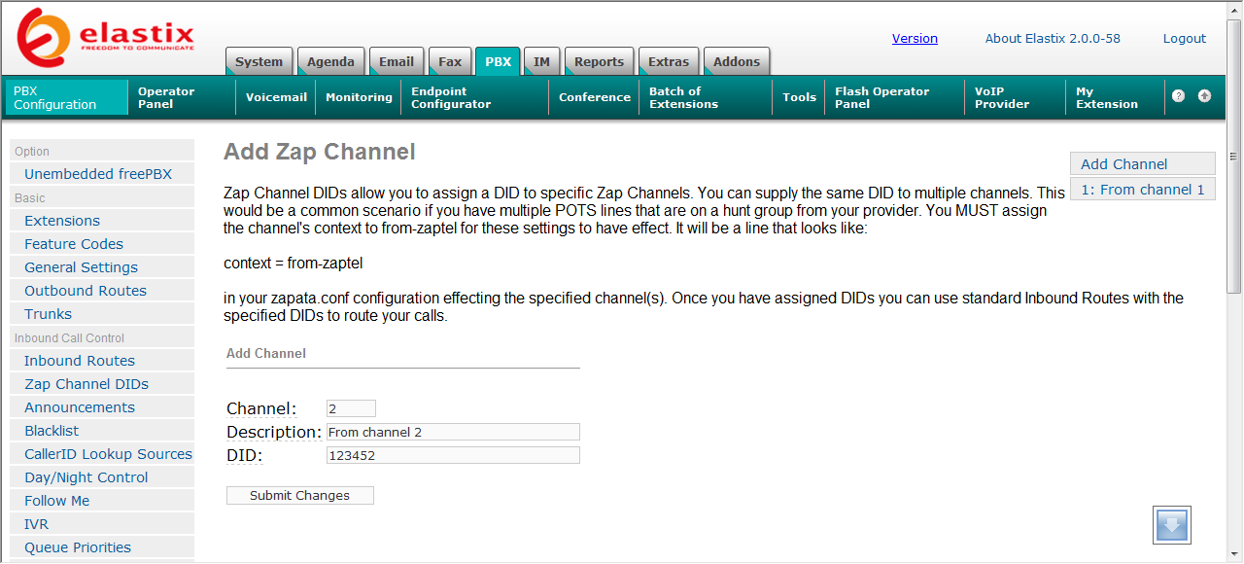Go to Queue Priorities
This screenshot has height=564, width=1244.
pos(102,547)
